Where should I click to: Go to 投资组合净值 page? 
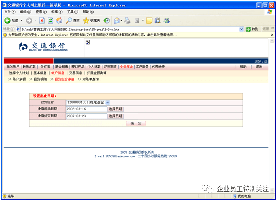coord(64,79)
